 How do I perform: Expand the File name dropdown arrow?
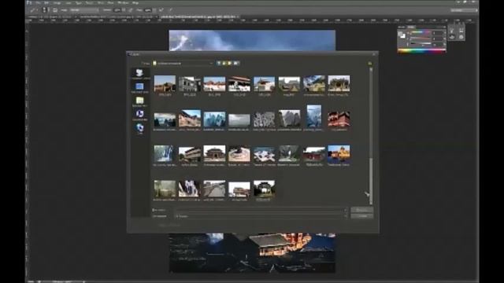(x=345, y=211)
